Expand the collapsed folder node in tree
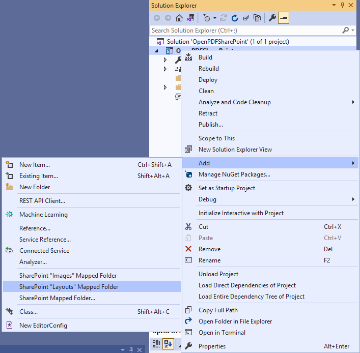This screenshot has width=360, height=353. [165, 87]
